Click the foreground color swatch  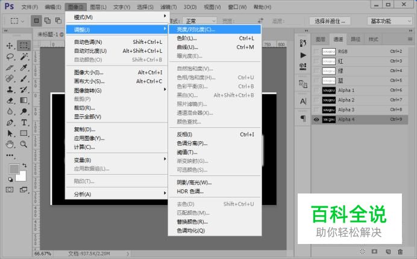tap(14, 169)
